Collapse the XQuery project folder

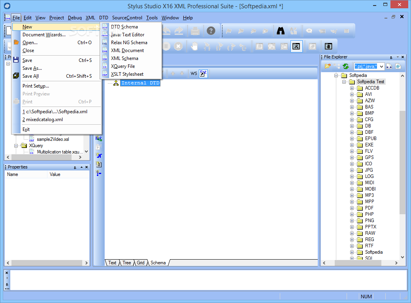pos(16,146)
